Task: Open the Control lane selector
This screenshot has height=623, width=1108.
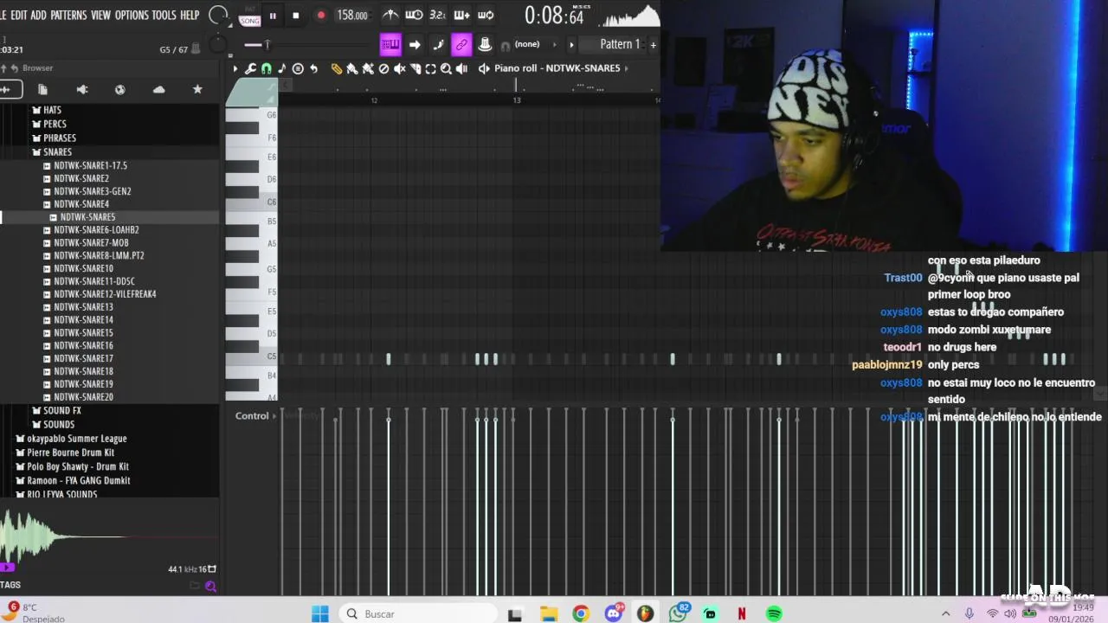Action: click(256, 416)
